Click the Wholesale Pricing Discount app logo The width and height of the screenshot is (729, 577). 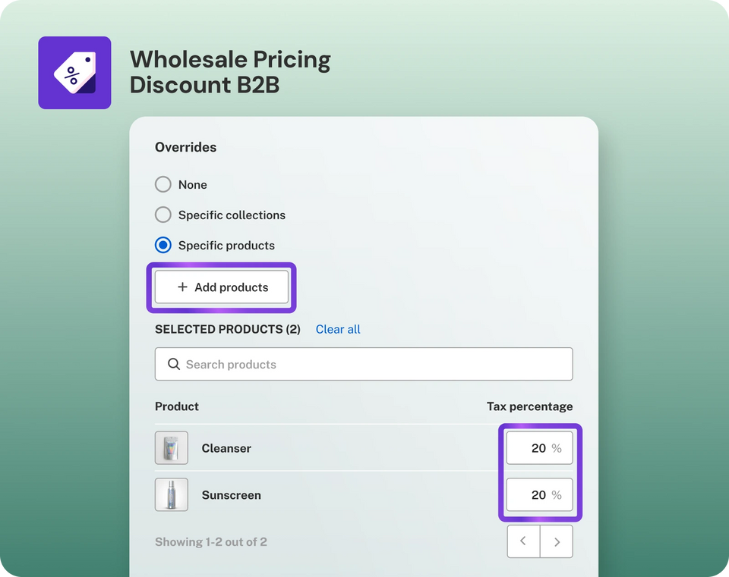click(74, 73)
